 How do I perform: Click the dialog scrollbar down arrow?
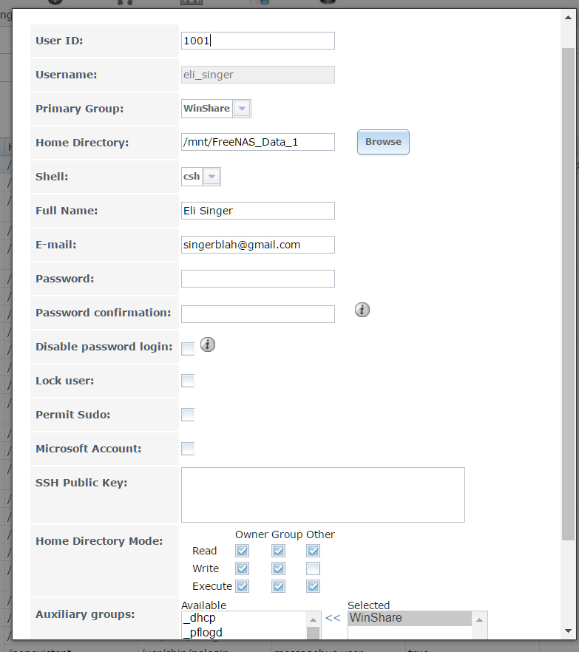(x=568, y=631)
